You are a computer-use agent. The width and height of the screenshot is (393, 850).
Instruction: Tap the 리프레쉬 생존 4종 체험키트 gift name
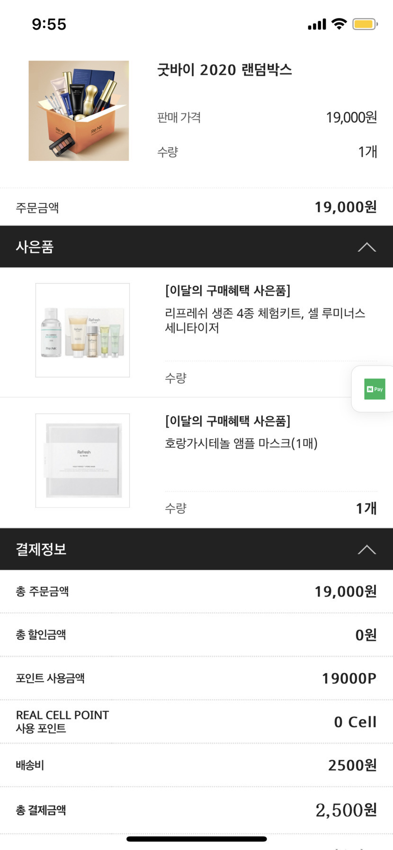point(265,320)
